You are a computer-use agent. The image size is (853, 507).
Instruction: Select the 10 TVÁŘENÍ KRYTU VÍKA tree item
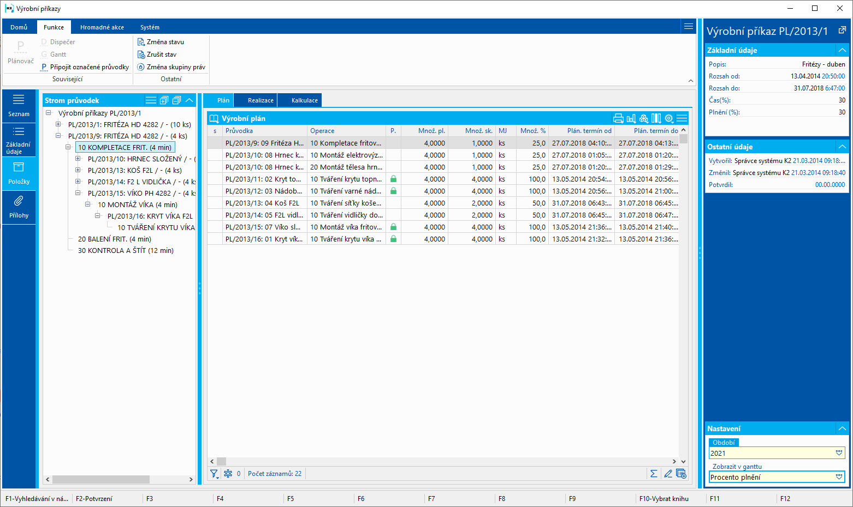[156, 227]
